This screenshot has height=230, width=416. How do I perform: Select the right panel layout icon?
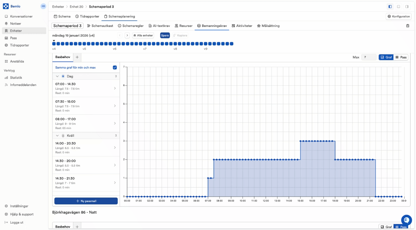click(407, 6)
